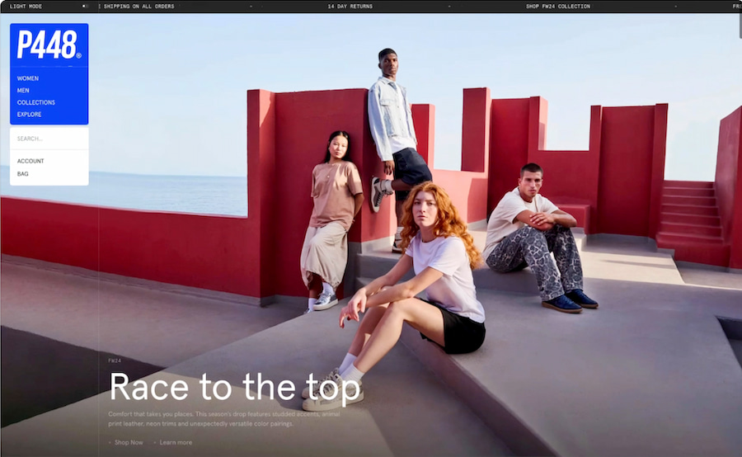This screenshot has width=742, height=457.
Task: Click the 14 Day Returns banner text
Action: click(x=350, y=6)
